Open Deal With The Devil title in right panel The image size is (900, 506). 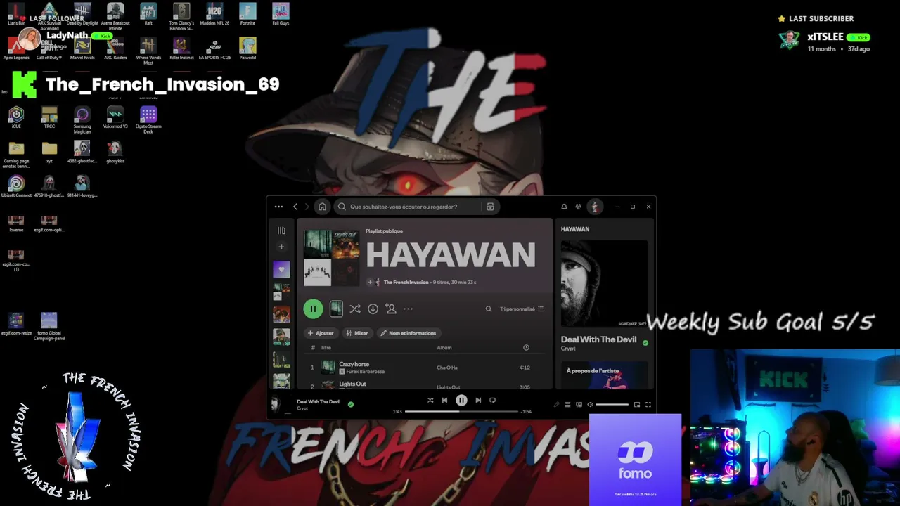click(598, 339)
